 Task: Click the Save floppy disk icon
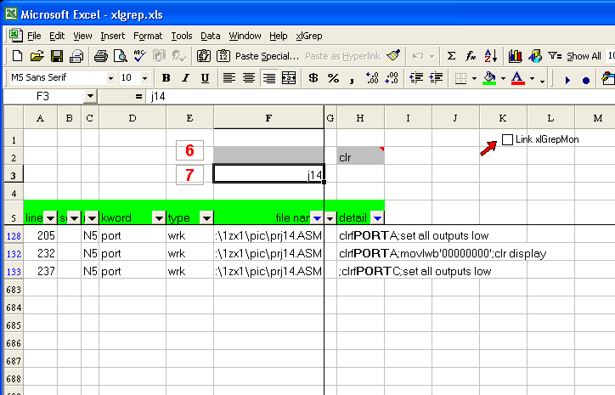point(57,56)
